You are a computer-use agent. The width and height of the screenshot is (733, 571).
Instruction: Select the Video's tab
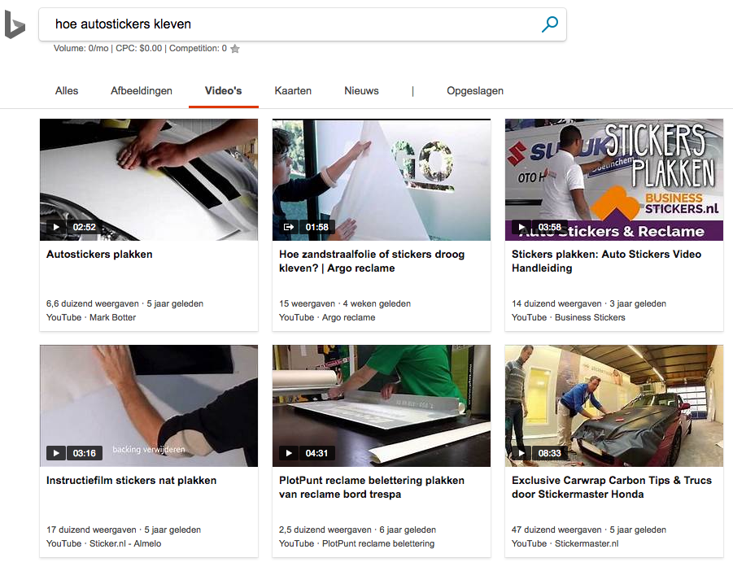click(x=224, y=90)
